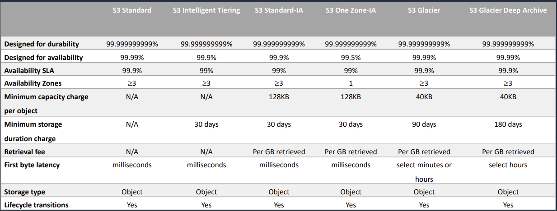Click the 'Lifecycle transitions' row label
This screenshot has height=211, width=557.
36,205
